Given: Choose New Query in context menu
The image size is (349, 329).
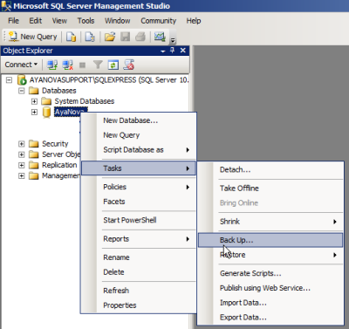Looking at the screenshot, I should coord(139,135).
